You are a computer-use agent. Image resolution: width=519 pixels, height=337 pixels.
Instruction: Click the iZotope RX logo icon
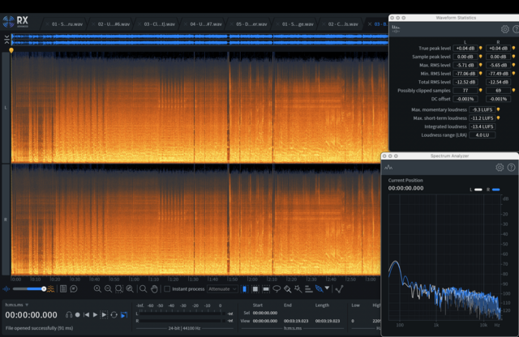8,22
